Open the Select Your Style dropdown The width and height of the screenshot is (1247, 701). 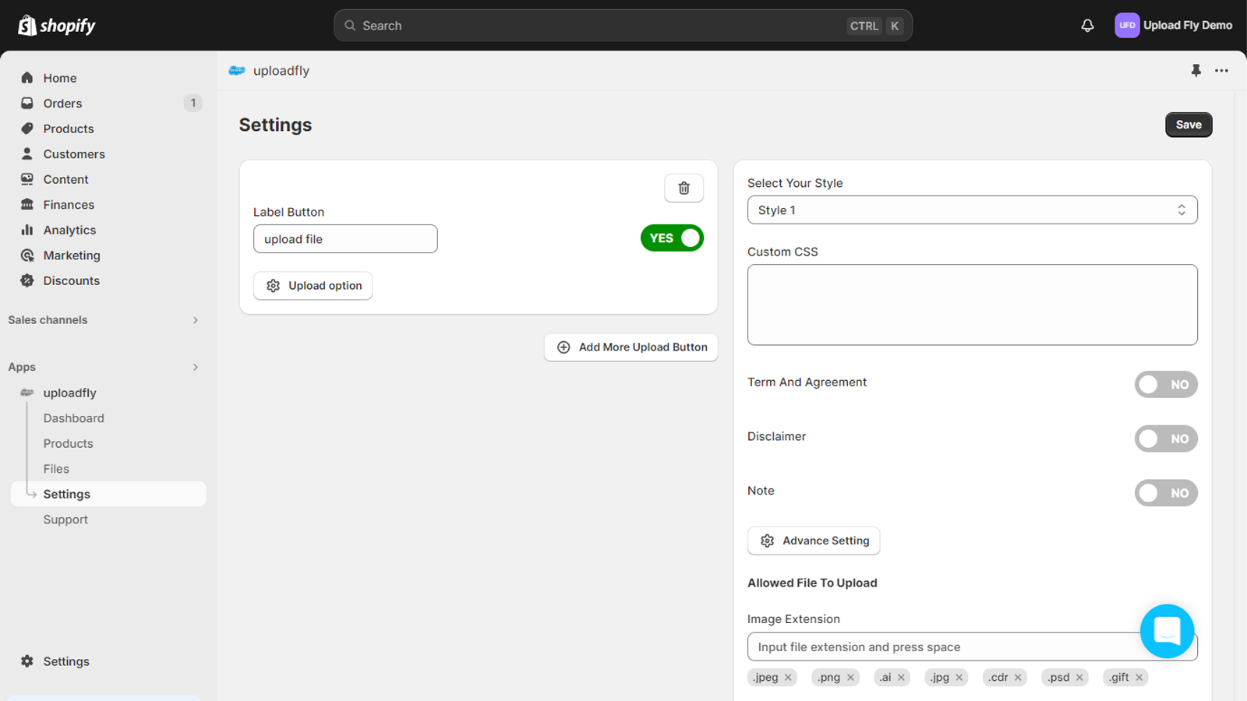tap(972, 210)
